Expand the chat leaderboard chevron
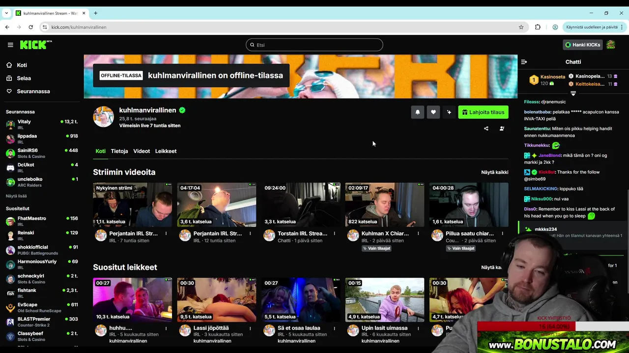 (x=573, y=93)
